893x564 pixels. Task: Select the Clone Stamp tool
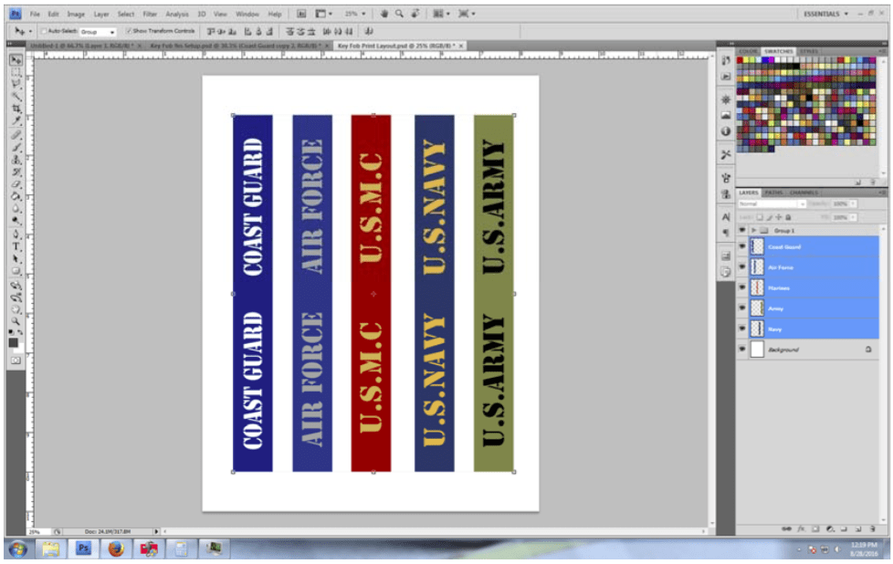(x=16, y=160)
